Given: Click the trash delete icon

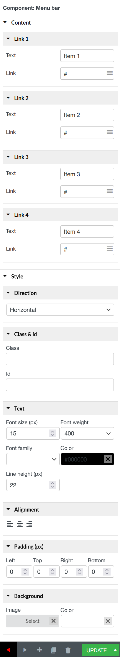Looking at the screenshot, I should [68, 650].
